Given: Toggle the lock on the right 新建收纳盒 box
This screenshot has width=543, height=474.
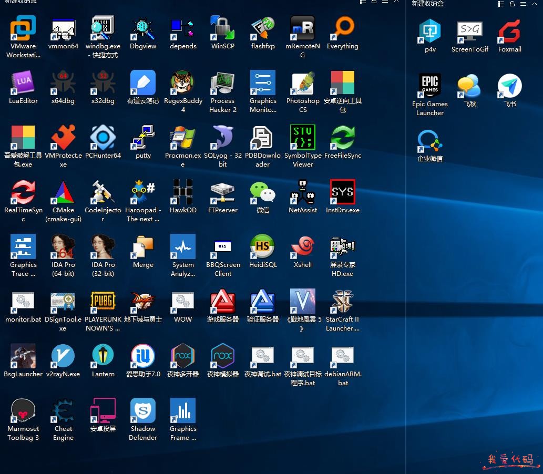Looking at the screenshot, I should click(x=512, y=4).
